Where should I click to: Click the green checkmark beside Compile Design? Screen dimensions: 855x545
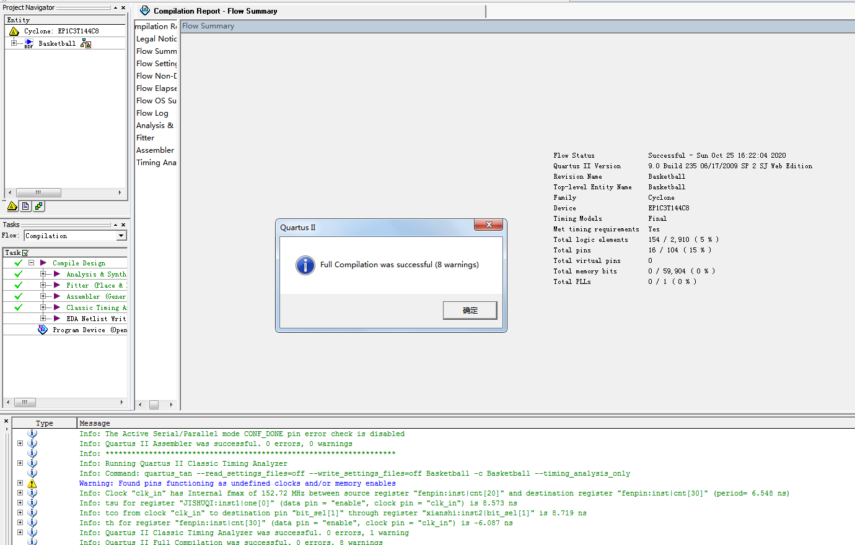[19, 263]
